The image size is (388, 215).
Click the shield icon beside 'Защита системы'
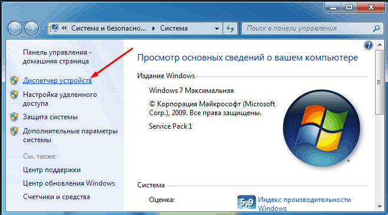pos(14,117)
